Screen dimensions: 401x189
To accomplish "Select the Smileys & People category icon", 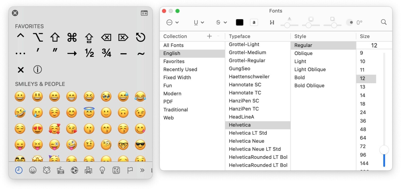I will pyautogui.click(x=32, y=170).
